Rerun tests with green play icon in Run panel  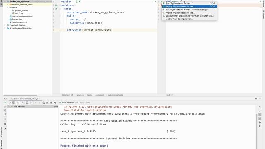(5, 103)
